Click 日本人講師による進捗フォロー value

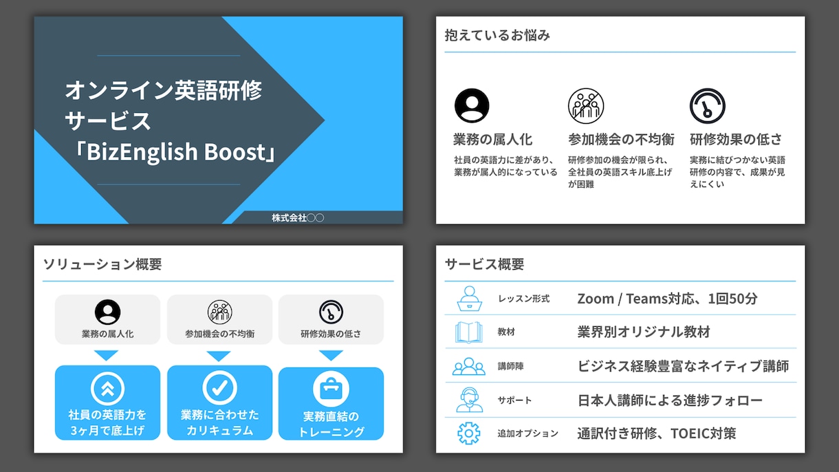click(x=670, y=400)
